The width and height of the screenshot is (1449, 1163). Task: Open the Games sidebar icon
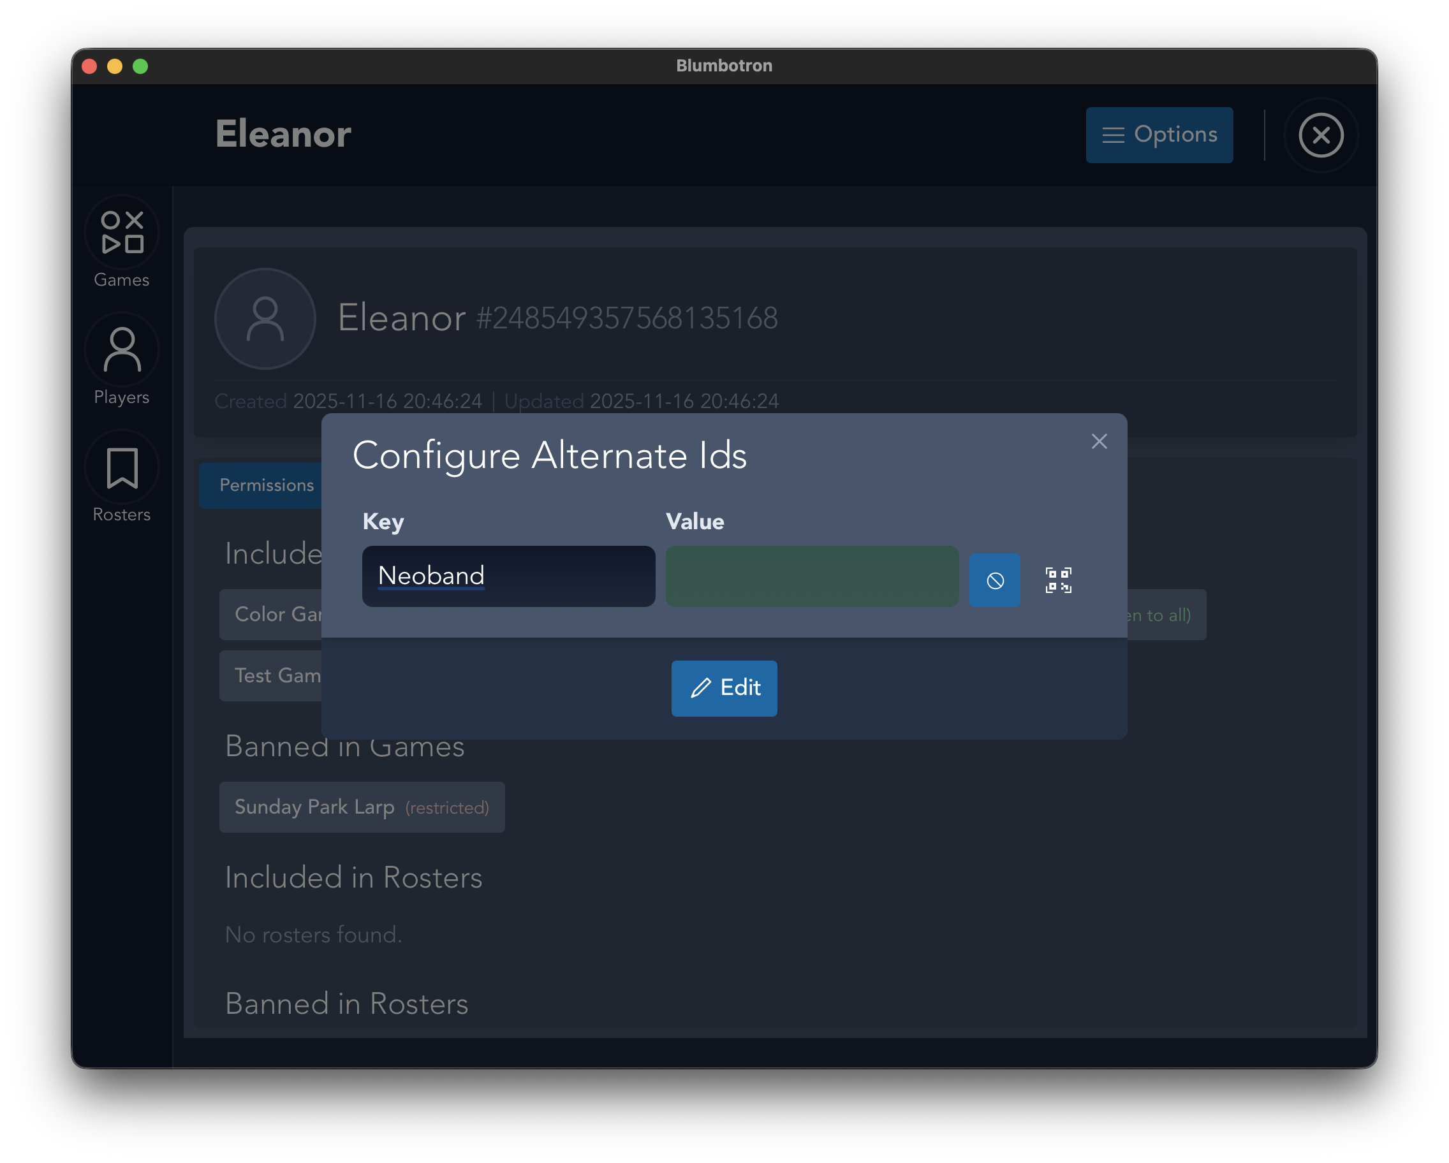[122, 233]
